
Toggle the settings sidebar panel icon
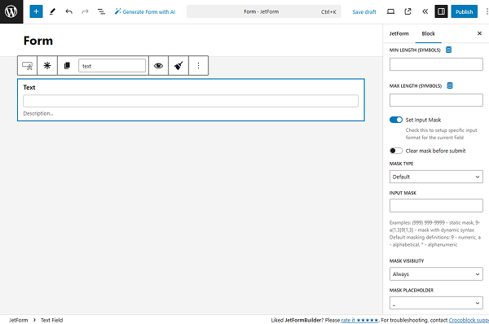click(441, 11)
